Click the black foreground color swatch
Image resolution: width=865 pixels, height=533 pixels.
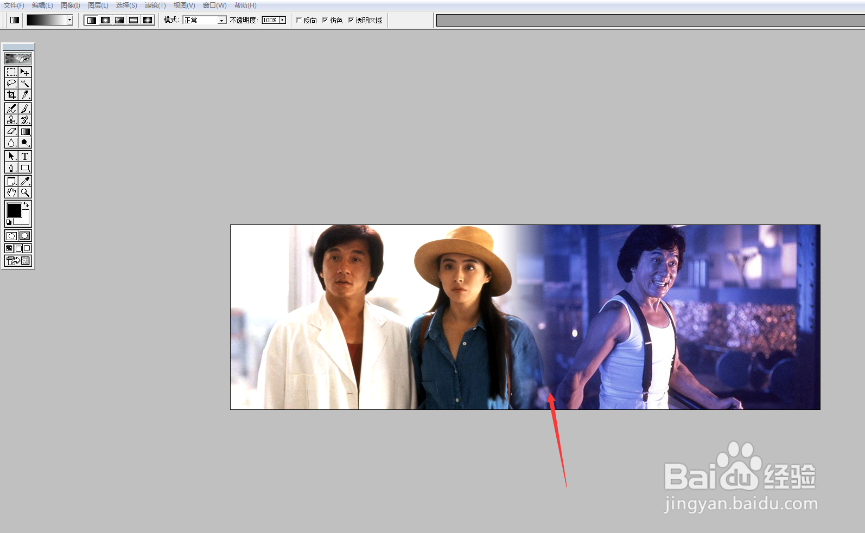pyautogui.click(x=14, y=210)
